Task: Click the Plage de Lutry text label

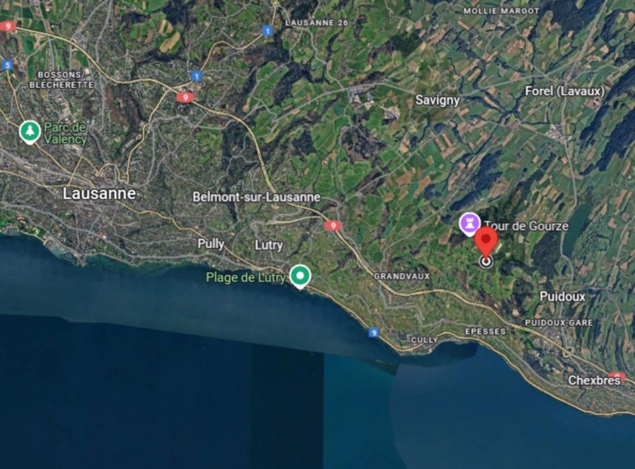Action: click(x=246, y=277)
